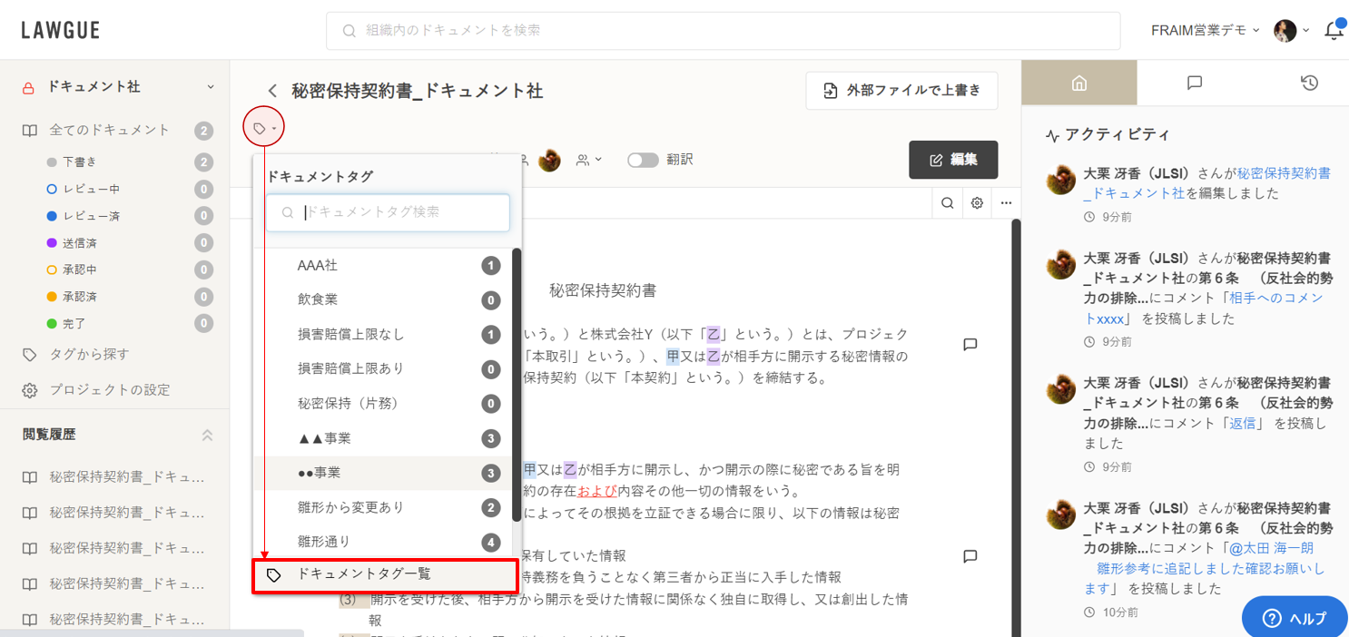The image size is (1349, 637).
Task: Toggle the 翻訳 translation switch
Action: point(643,160)
